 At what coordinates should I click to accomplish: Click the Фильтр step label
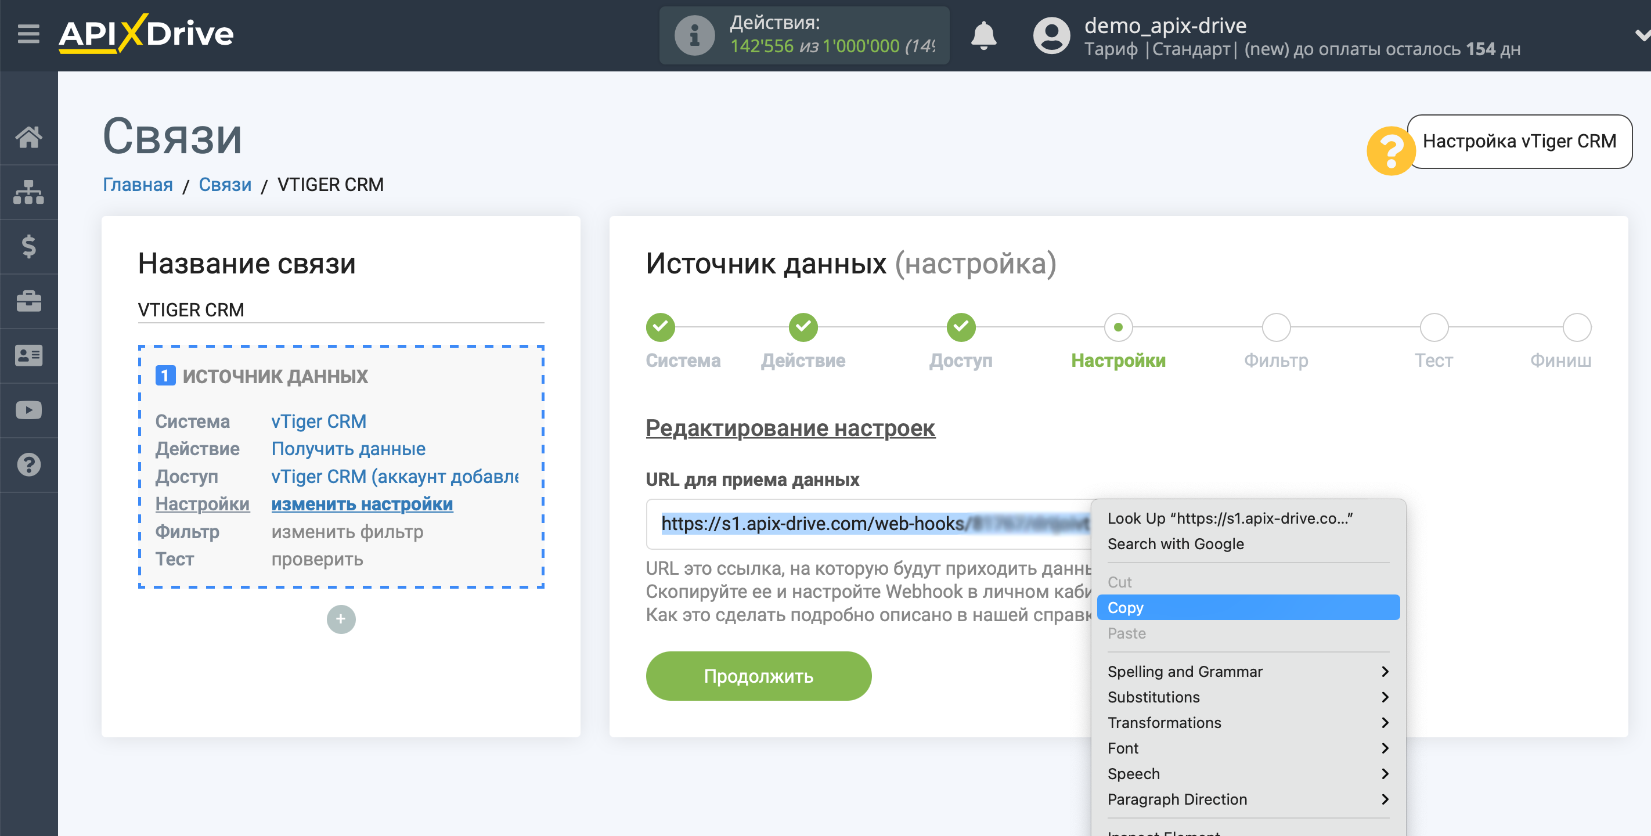1276,361
